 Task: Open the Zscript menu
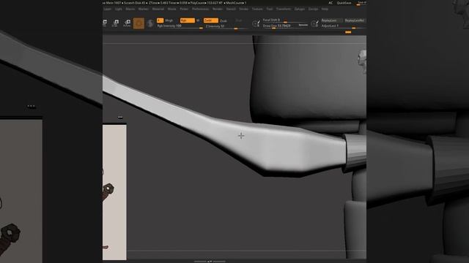coord(313,9)
